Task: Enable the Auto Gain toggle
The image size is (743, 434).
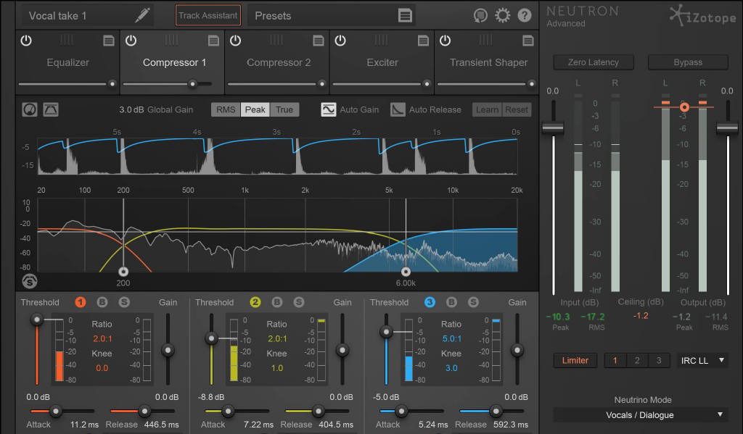Action: coord(329,109)
